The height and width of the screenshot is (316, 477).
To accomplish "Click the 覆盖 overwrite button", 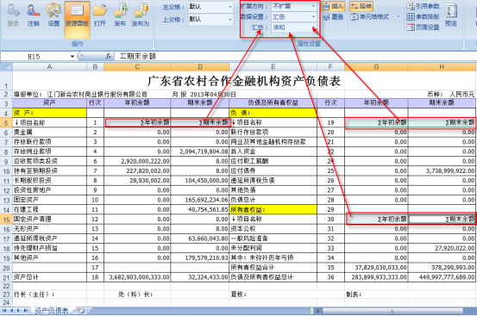I will [x=333, y=16].
